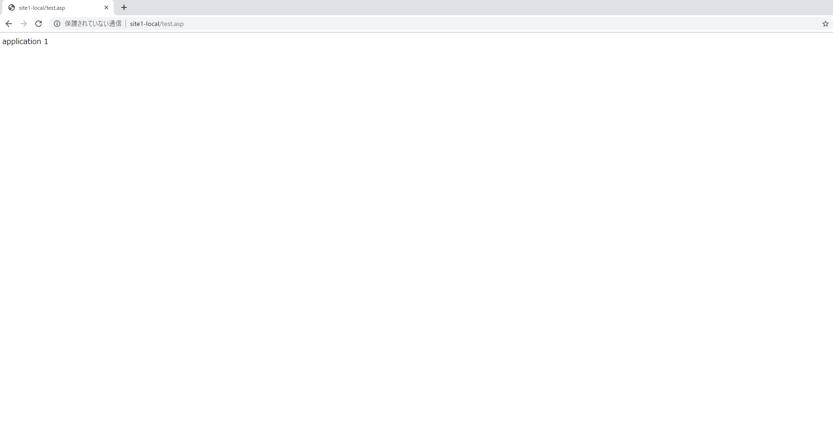This screenshot has width=833, height=424.
Task: Click the globe favicon on the tab
Action: 12,7
